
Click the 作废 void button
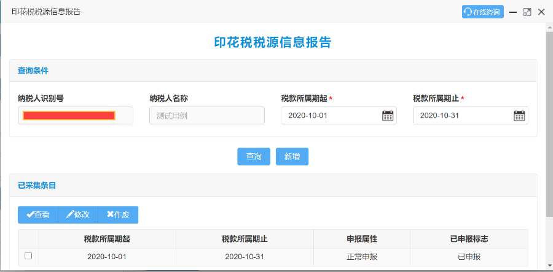pyautogui.click(x=118, y=214)
